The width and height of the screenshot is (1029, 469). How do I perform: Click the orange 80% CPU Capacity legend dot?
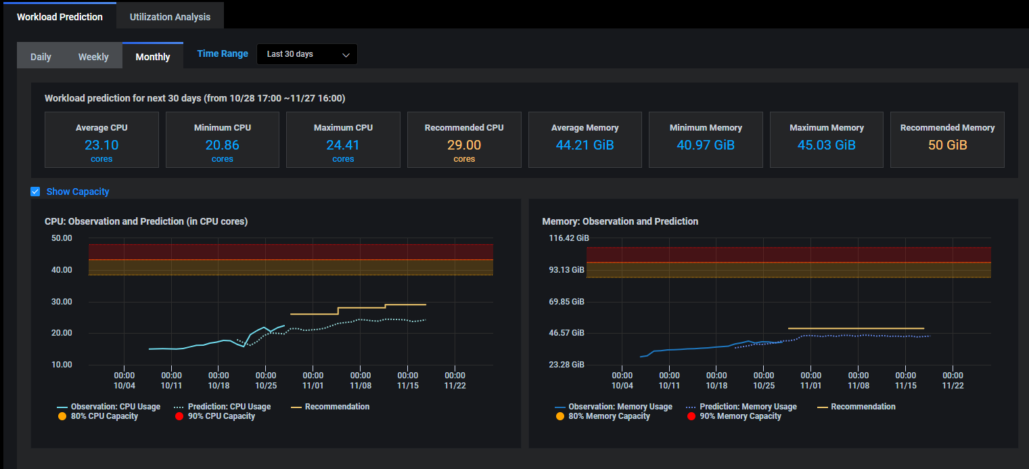(62, 416)
